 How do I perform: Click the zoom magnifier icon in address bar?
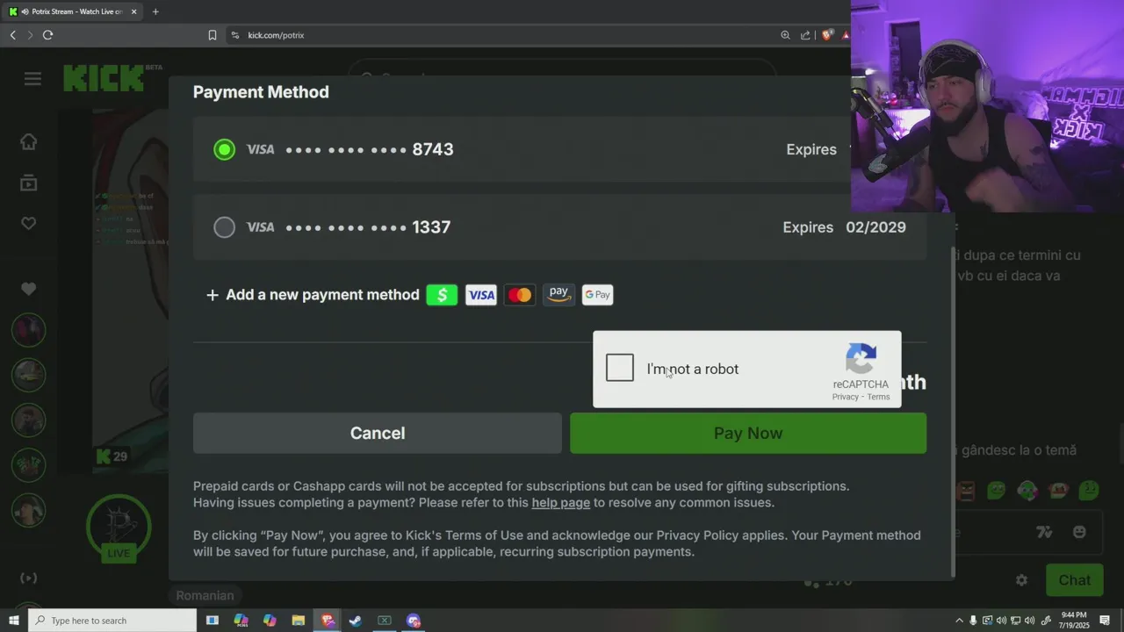click(x=785, y=35)
